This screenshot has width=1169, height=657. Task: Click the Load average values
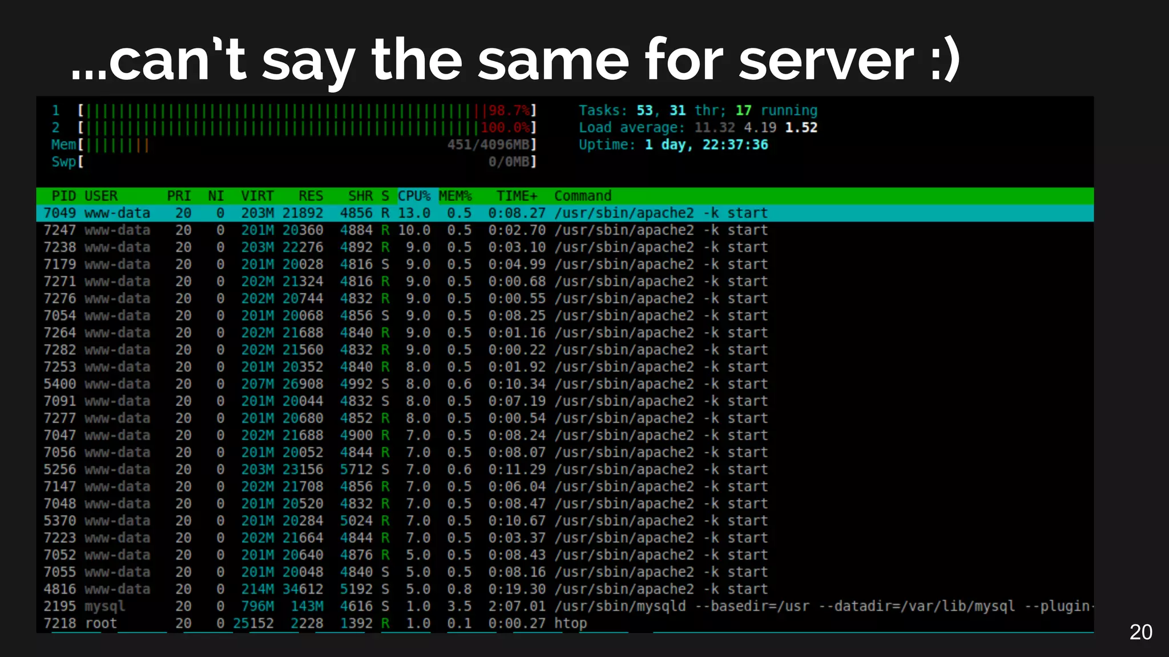click(x=756, y=128)
